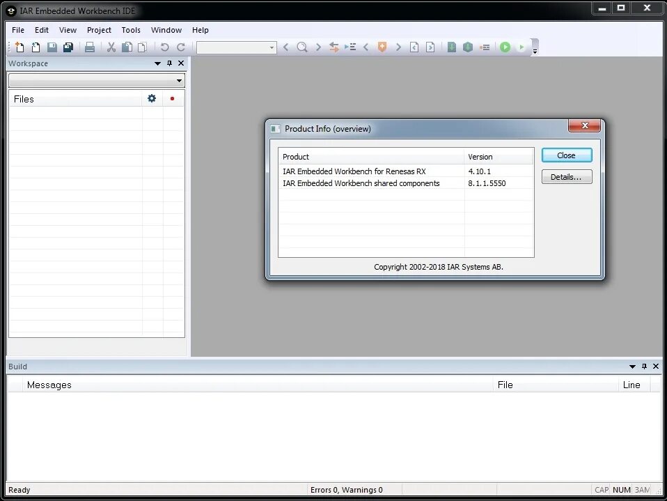Close the Build panel
The image size is (667, 501).
pos(656,367)
